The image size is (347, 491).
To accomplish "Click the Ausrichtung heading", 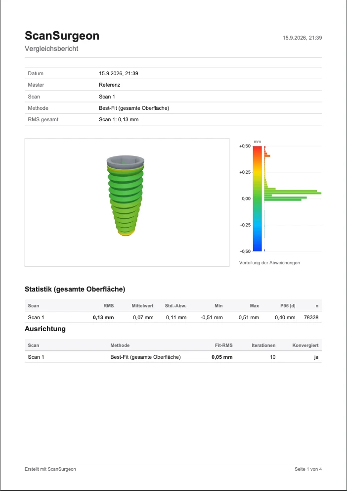I will point(45,329).
